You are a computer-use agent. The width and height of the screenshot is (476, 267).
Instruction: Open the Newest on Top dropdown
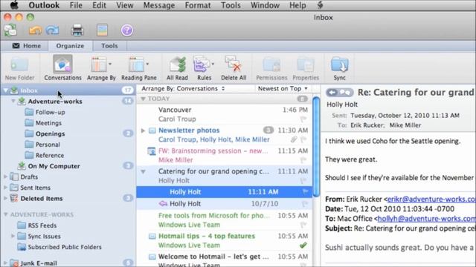coord(283,89)
